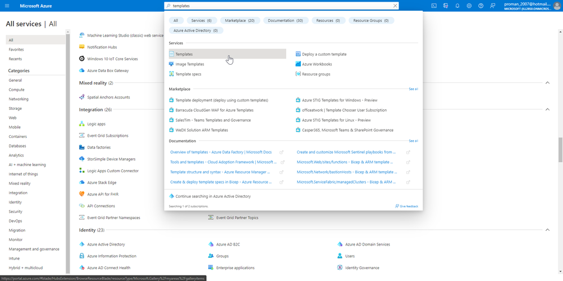Screen dimensions: 563x281
Task: Click See all for Documentation results
Action: click(x=413, y=141)
